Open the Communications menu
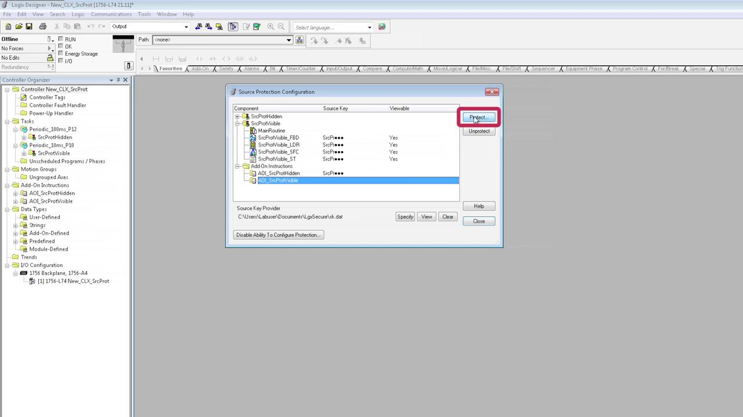743x417 pixels. (x=111, y=14)
